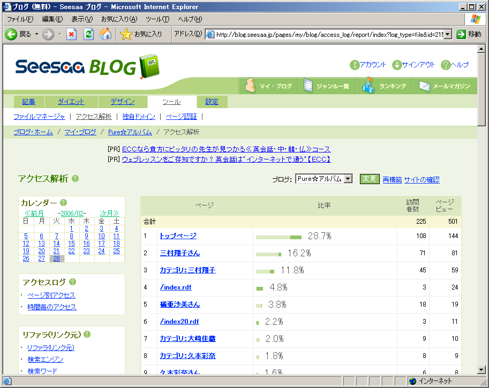489x388 pixels.
Task: Click the Pure☆アルバム breadcrumb link
Action: click(130, 132)
